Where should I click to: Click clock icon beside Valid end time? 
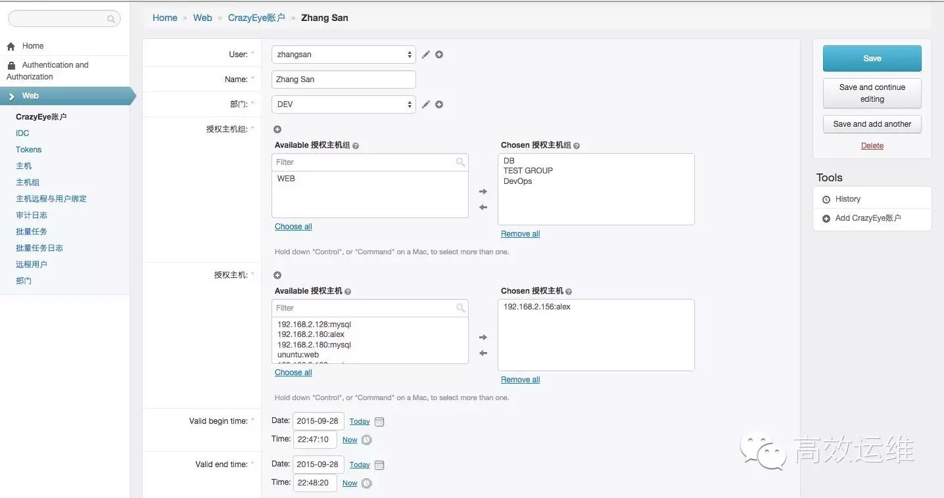click(367, 484)
